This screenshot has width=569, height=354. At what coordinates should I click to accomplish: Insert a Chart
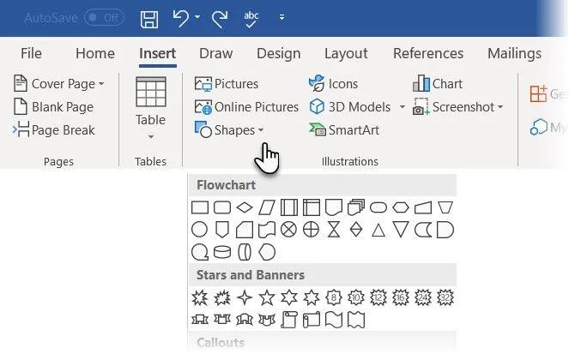(x=438, y=84)
